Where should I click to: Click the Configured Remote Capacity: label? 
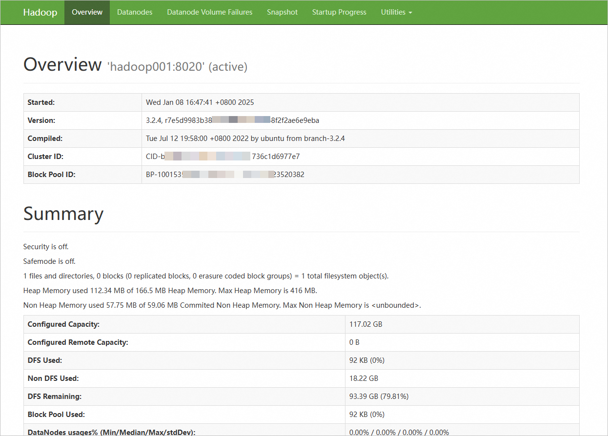78,342
